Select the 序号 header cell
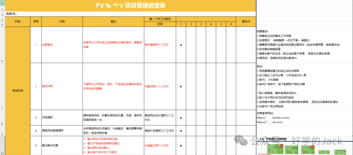The width and height of the screenshot is (353, 155). click(36, 21)
